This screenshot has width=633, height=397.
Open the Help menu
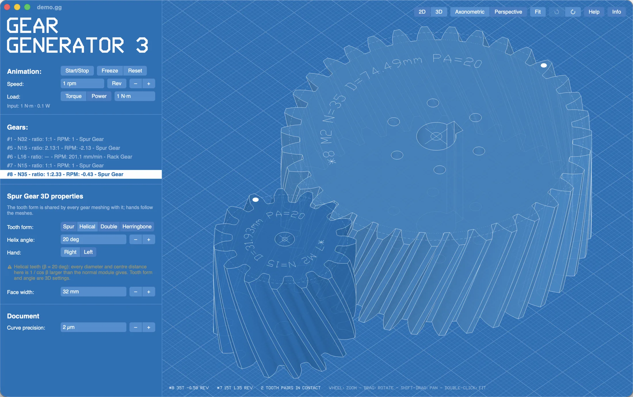coord(594,12)
